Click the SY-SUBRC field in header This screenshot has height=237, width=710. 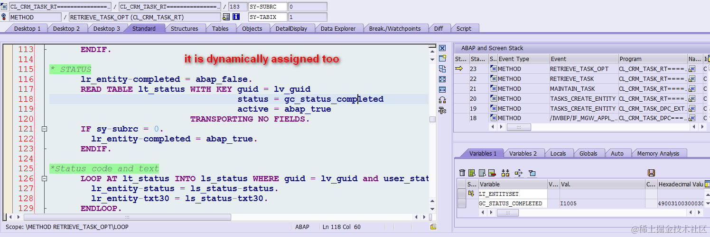point(268,7)
